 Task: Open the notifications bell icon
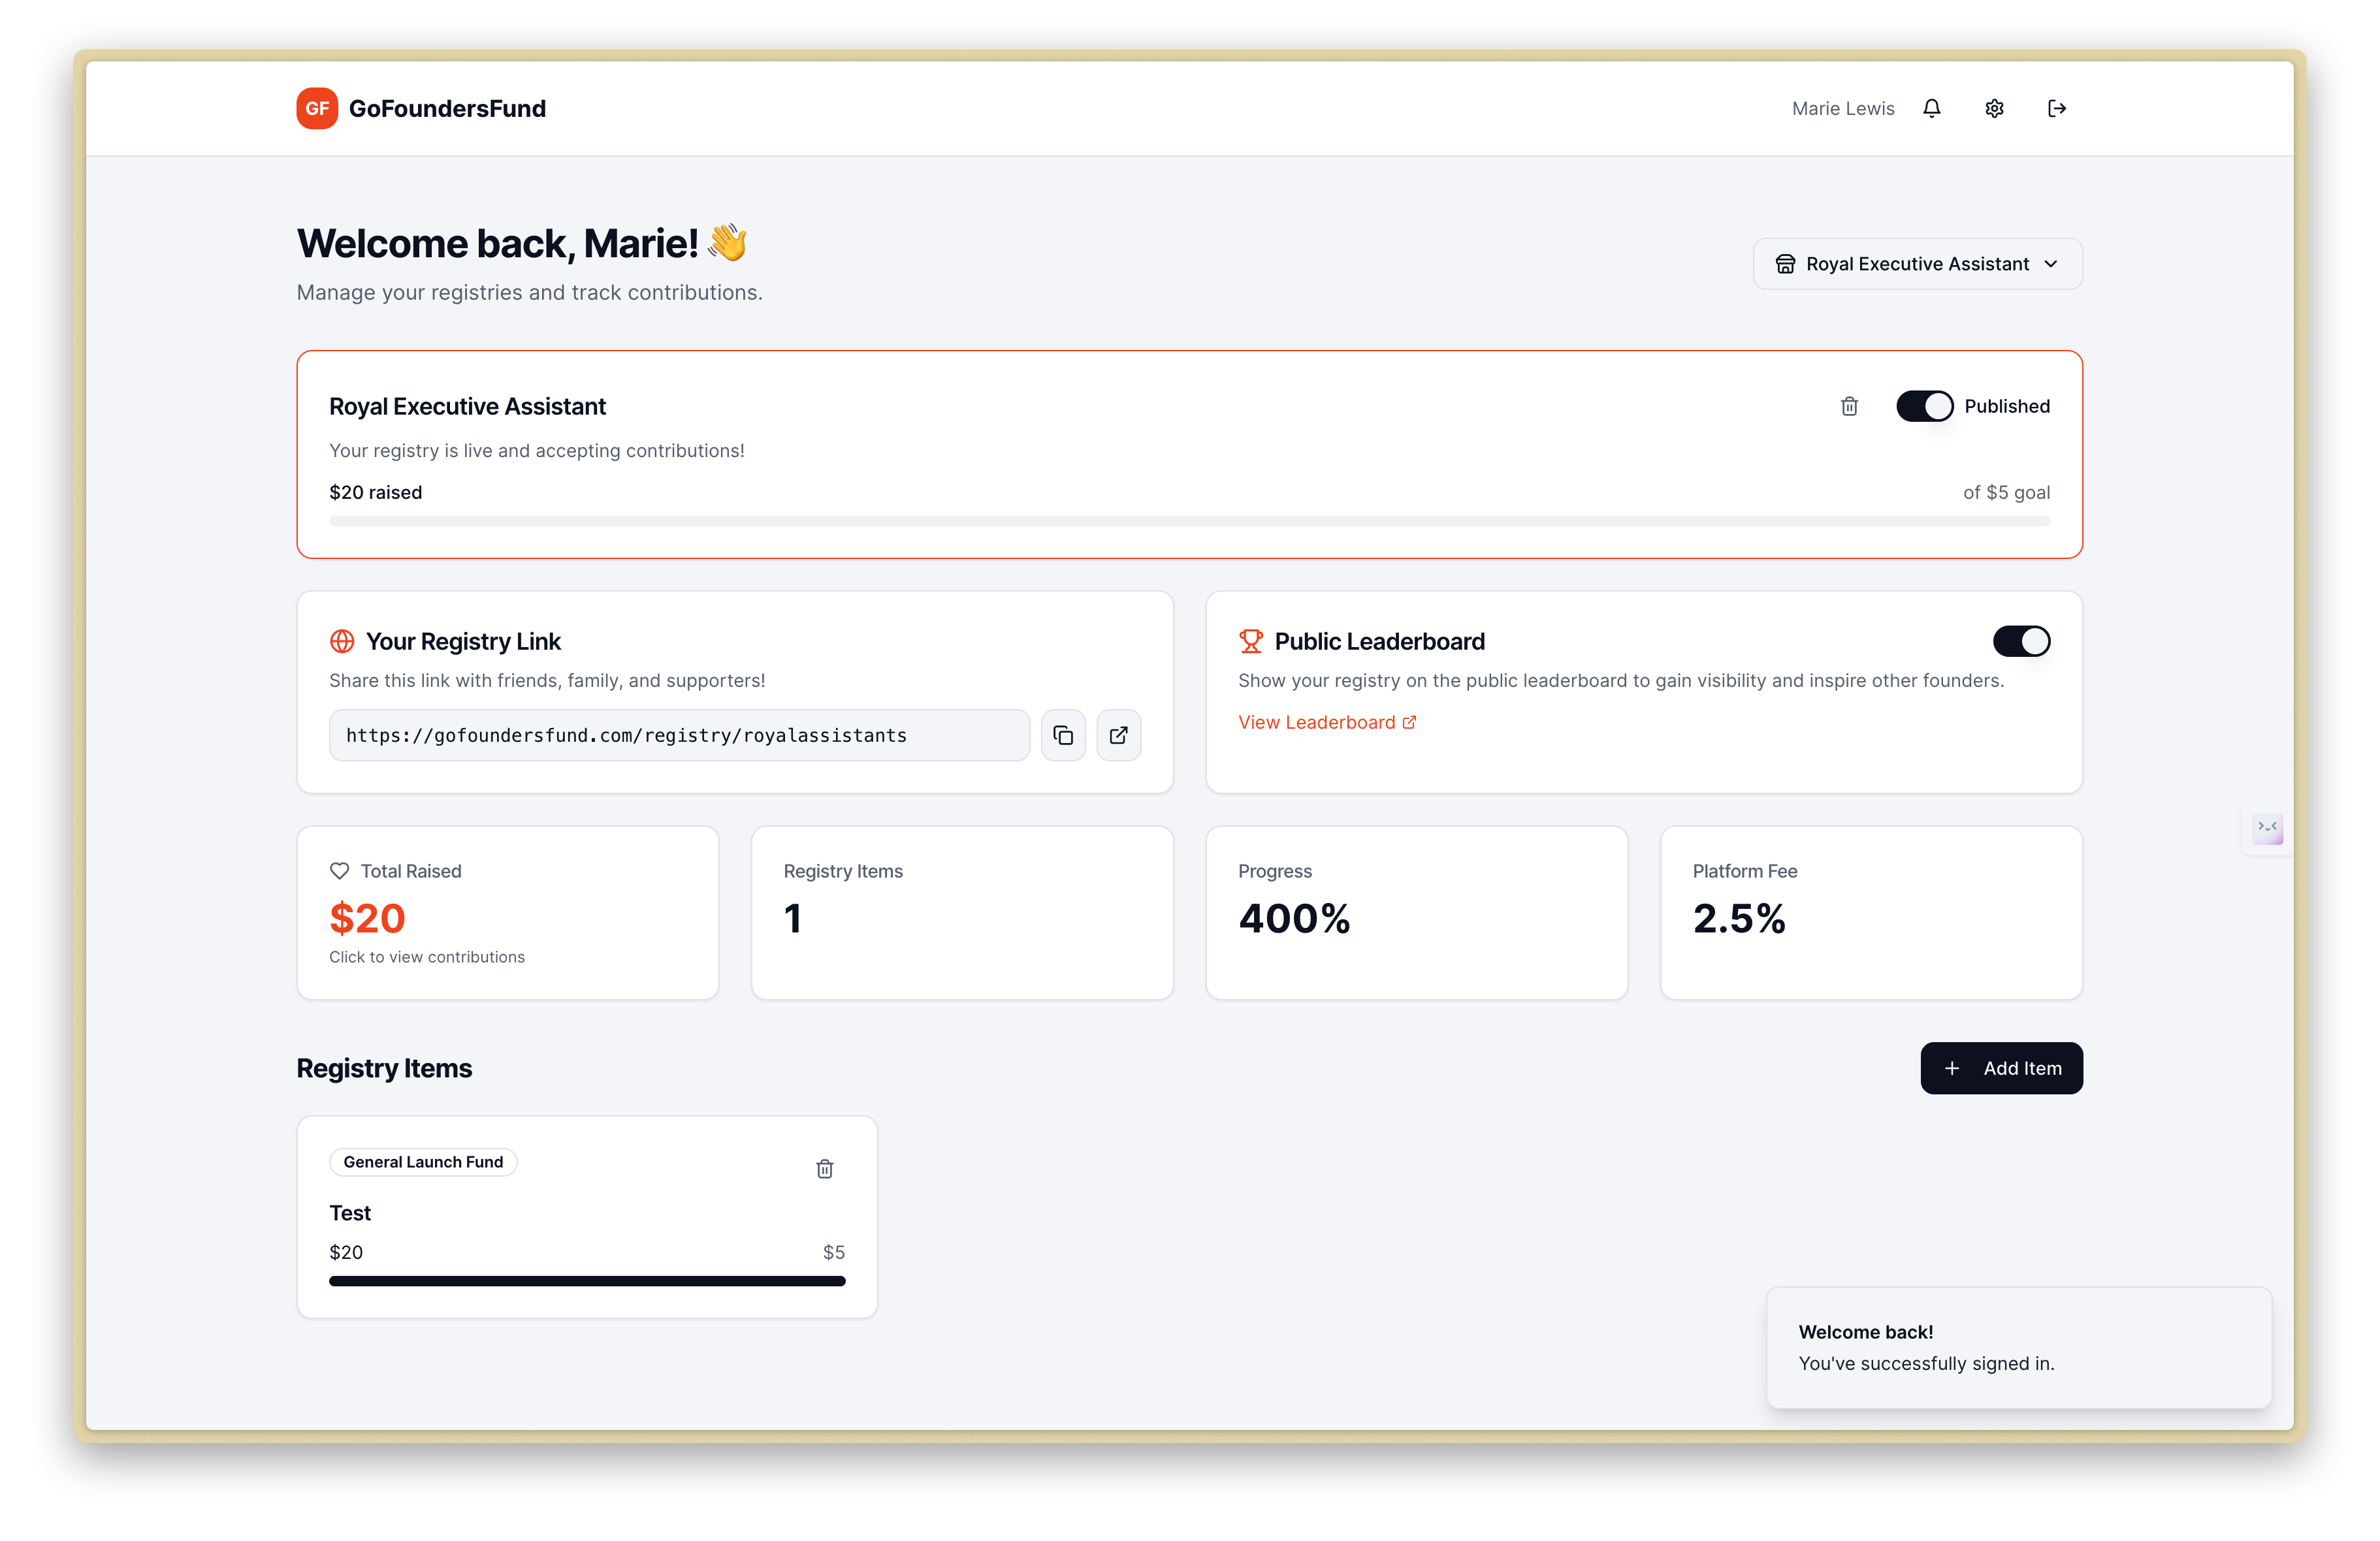[x=1931, y=108]
